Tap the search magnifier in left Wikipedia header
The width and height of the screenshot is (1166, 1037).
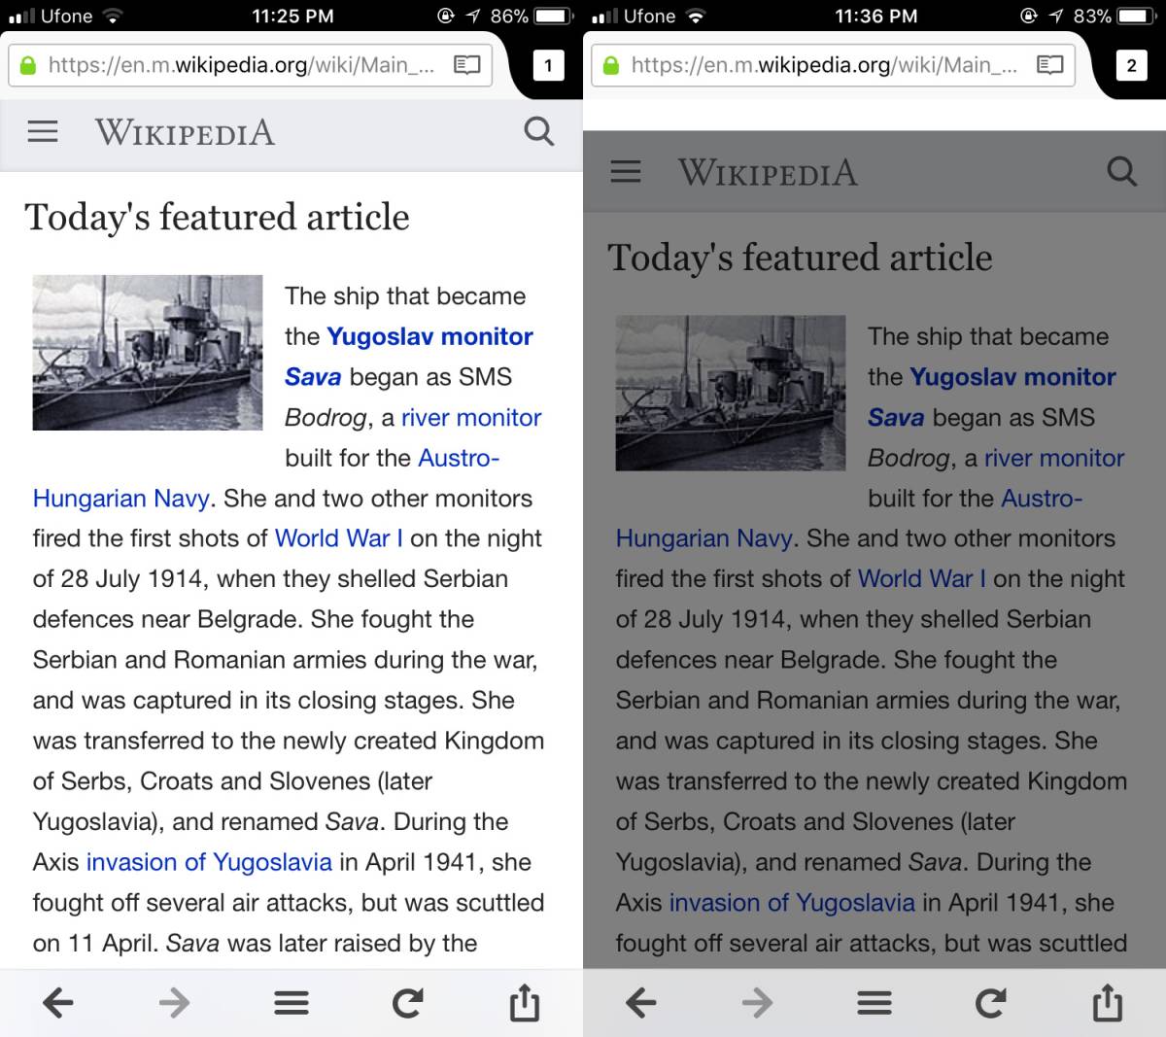pyautogui.click(x=538, y=131)
